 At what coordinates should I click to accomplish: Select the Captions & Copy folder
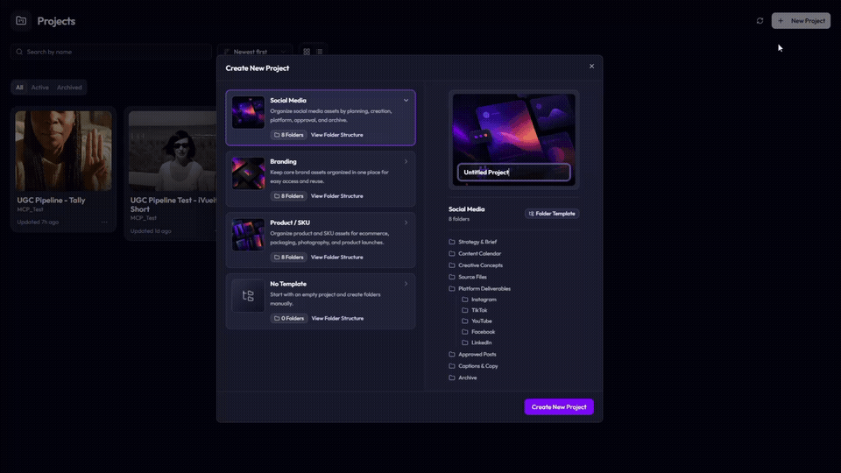(x=474, y=366)
